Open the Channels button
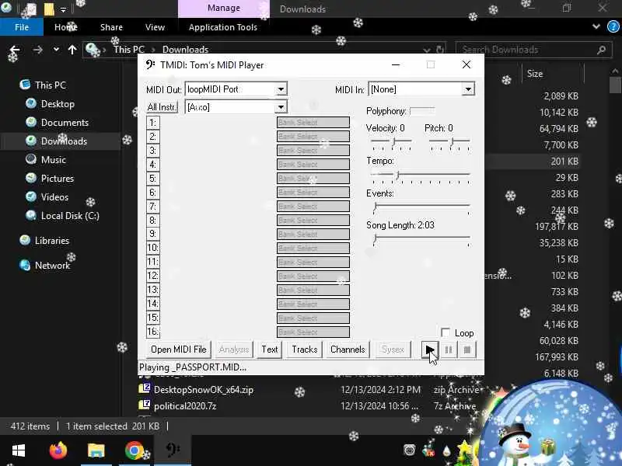 pos(348,349)
